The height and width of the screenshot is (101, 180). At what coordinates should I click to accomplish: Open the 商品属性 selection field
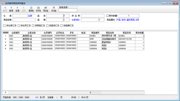point(127,20)
